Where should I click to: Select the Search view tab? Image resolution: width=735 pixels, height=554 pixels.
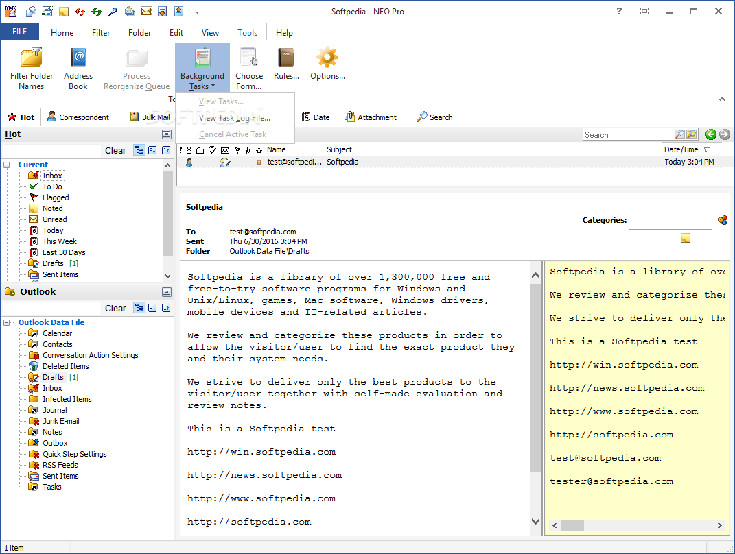[434, 117]
